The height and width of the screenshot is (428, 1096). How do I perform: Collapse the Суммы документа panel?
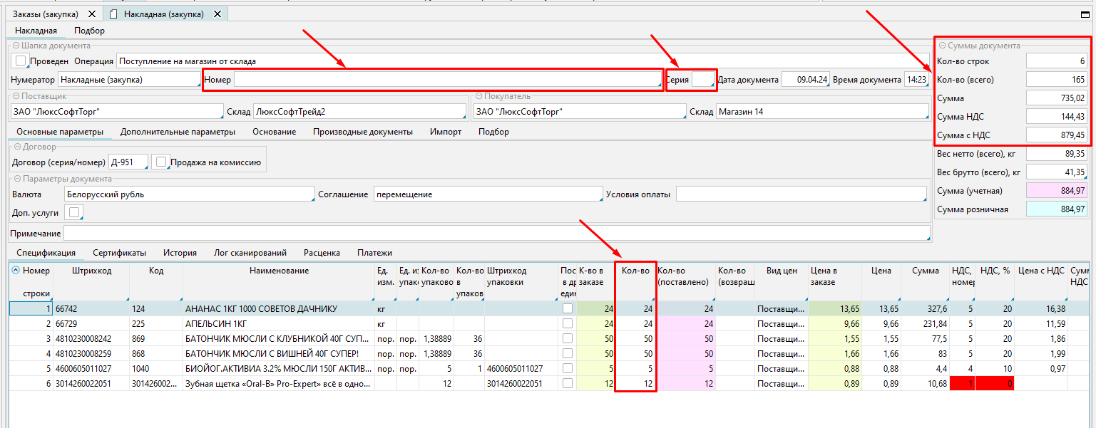pos(942,46)
